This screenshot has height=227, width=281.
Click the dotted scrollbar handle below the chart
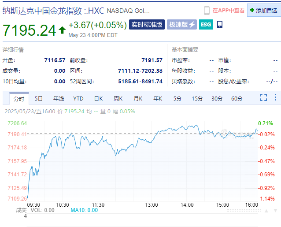pos(244,210)
